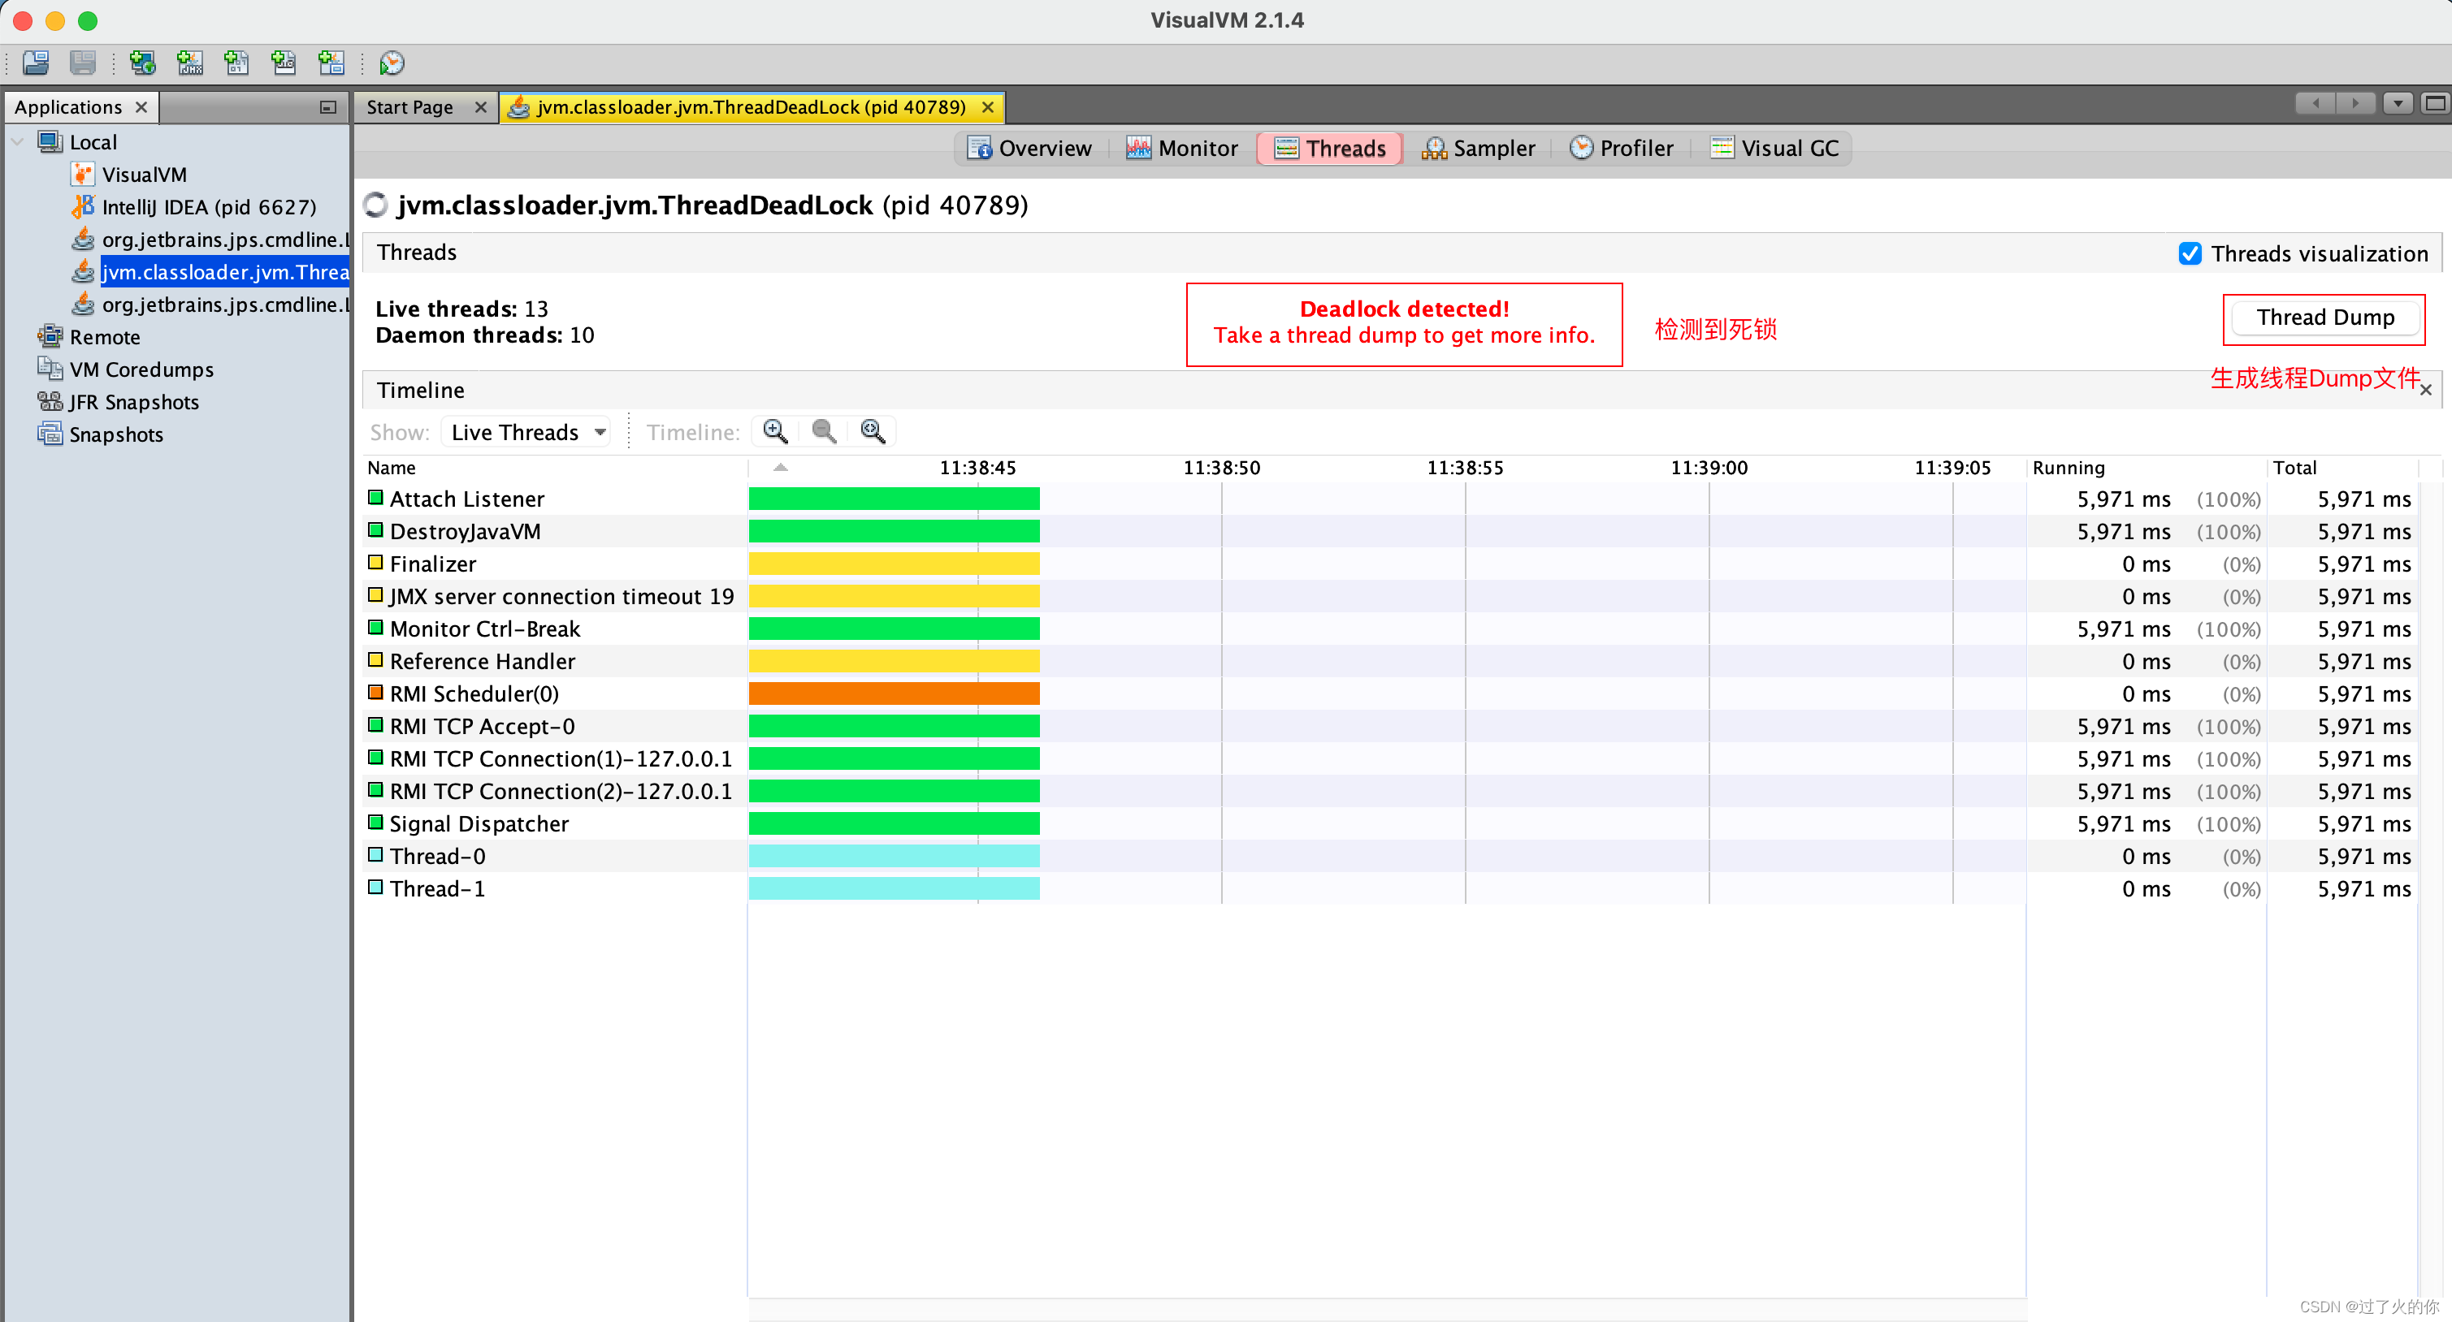
Task: Zoom in the threads timeline
Action: (775, 432)
